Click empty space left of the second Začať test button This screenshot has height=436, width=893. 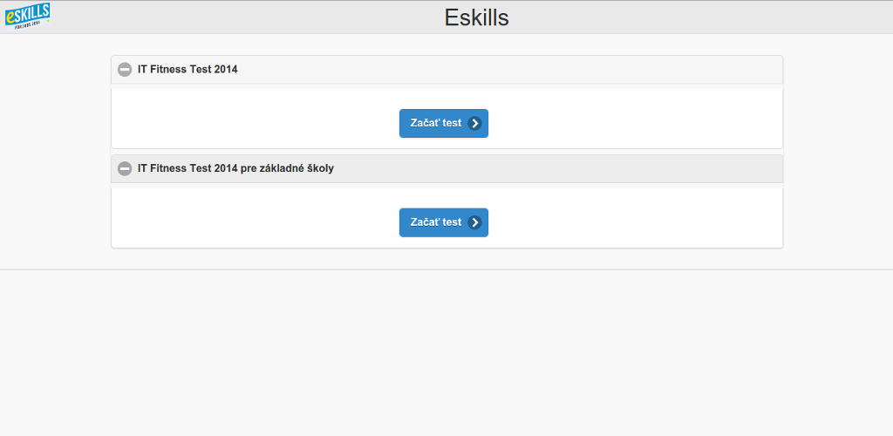click(x=262, y=222)
